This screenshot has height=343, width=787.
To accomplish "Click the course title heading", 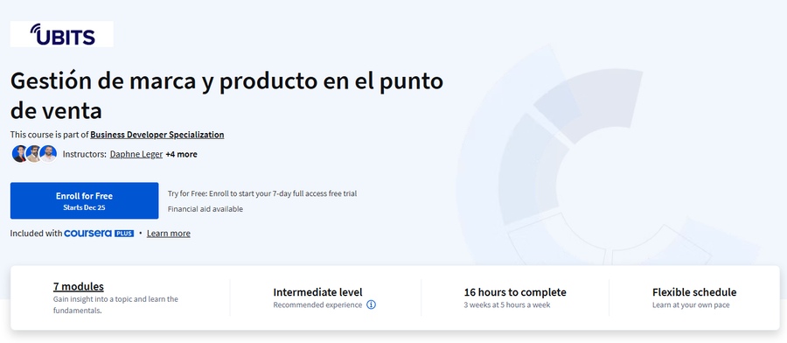I will point(226,96).
